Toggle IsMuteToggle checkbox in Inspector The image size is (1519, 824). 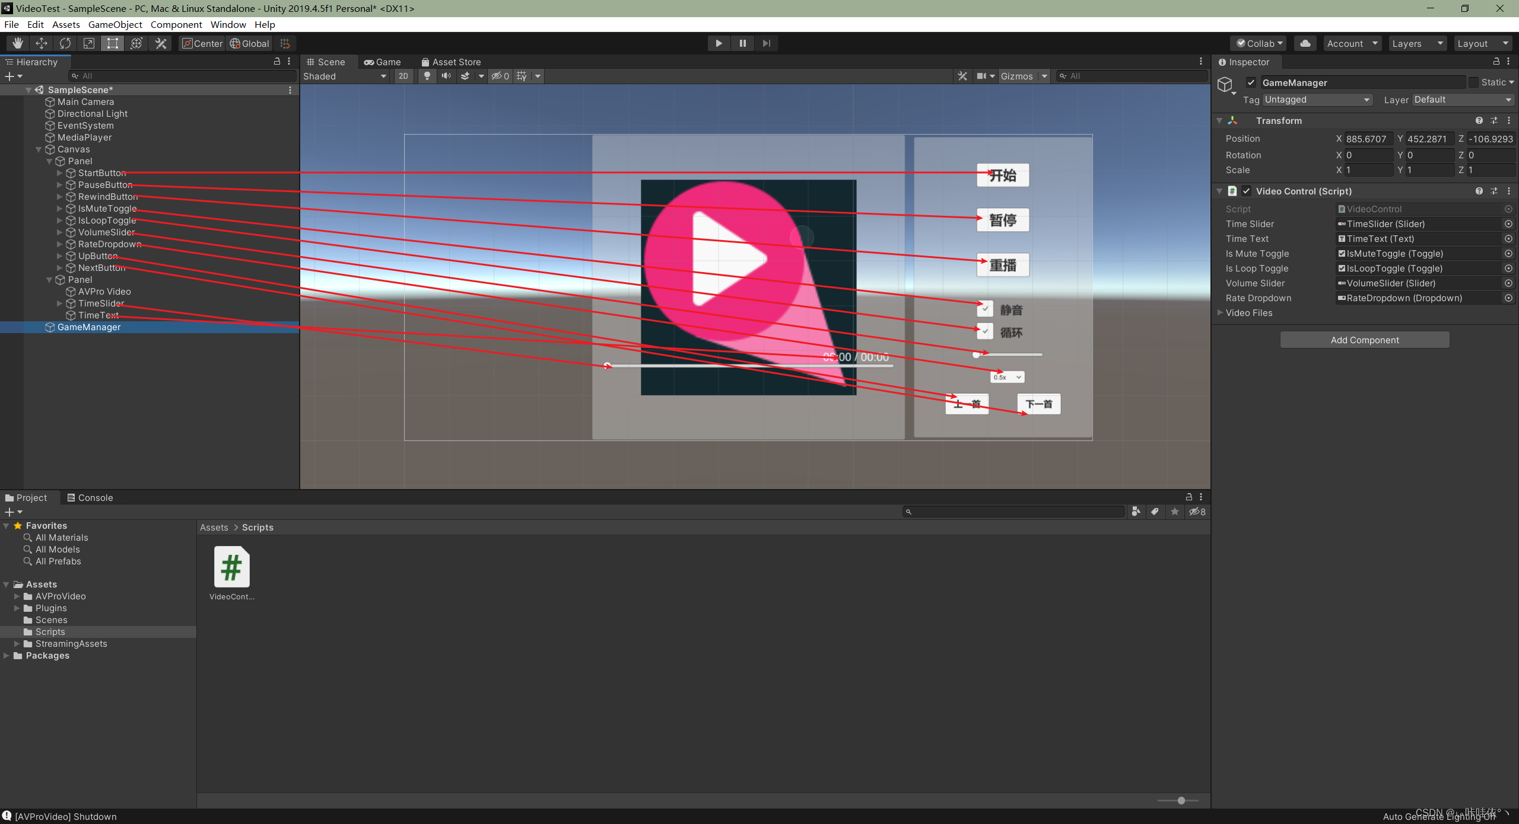pos(1338,253)
